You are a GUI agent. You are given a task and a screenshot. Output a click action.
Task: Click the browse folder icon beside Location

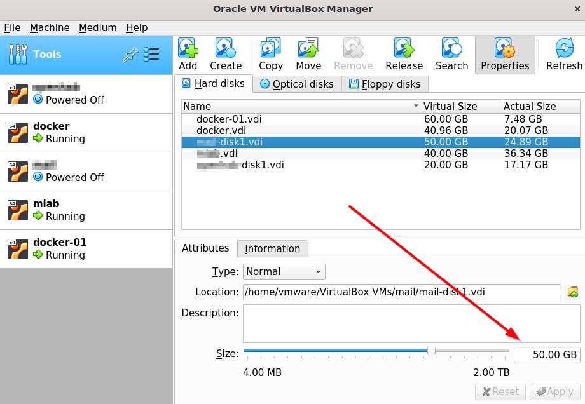pyautogui.click(x=573, y=292)
